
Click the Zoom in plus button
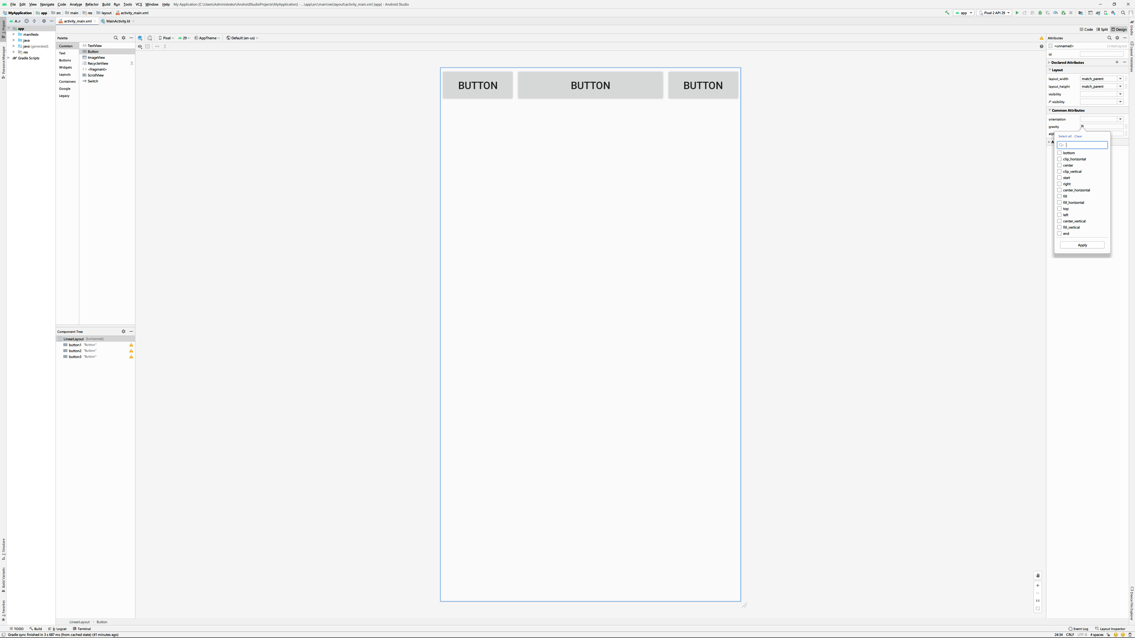tap(1038, 586)
